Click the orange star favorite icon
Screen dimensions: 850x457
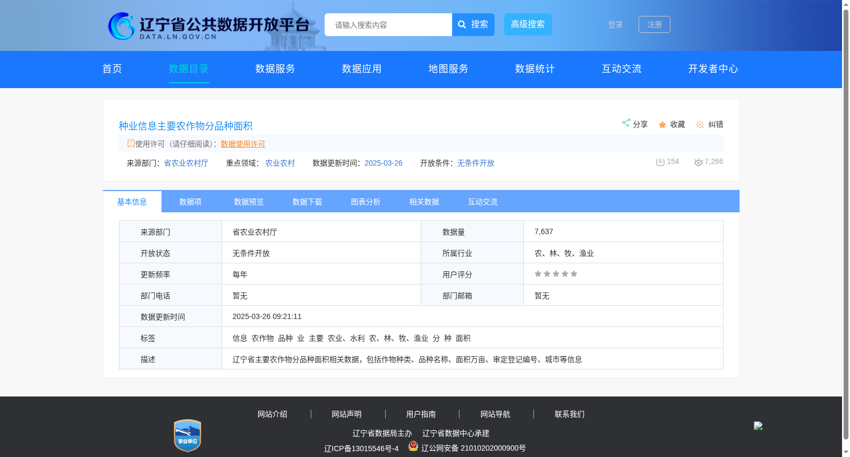coord(662,125)
